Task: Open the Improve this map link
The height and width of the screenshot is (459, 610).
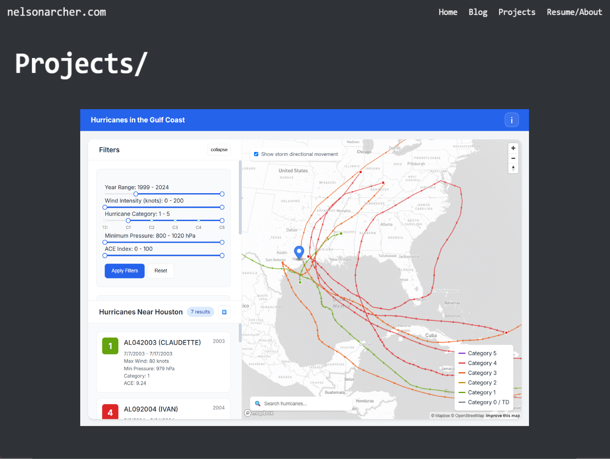Action: [x=502, y=416]
